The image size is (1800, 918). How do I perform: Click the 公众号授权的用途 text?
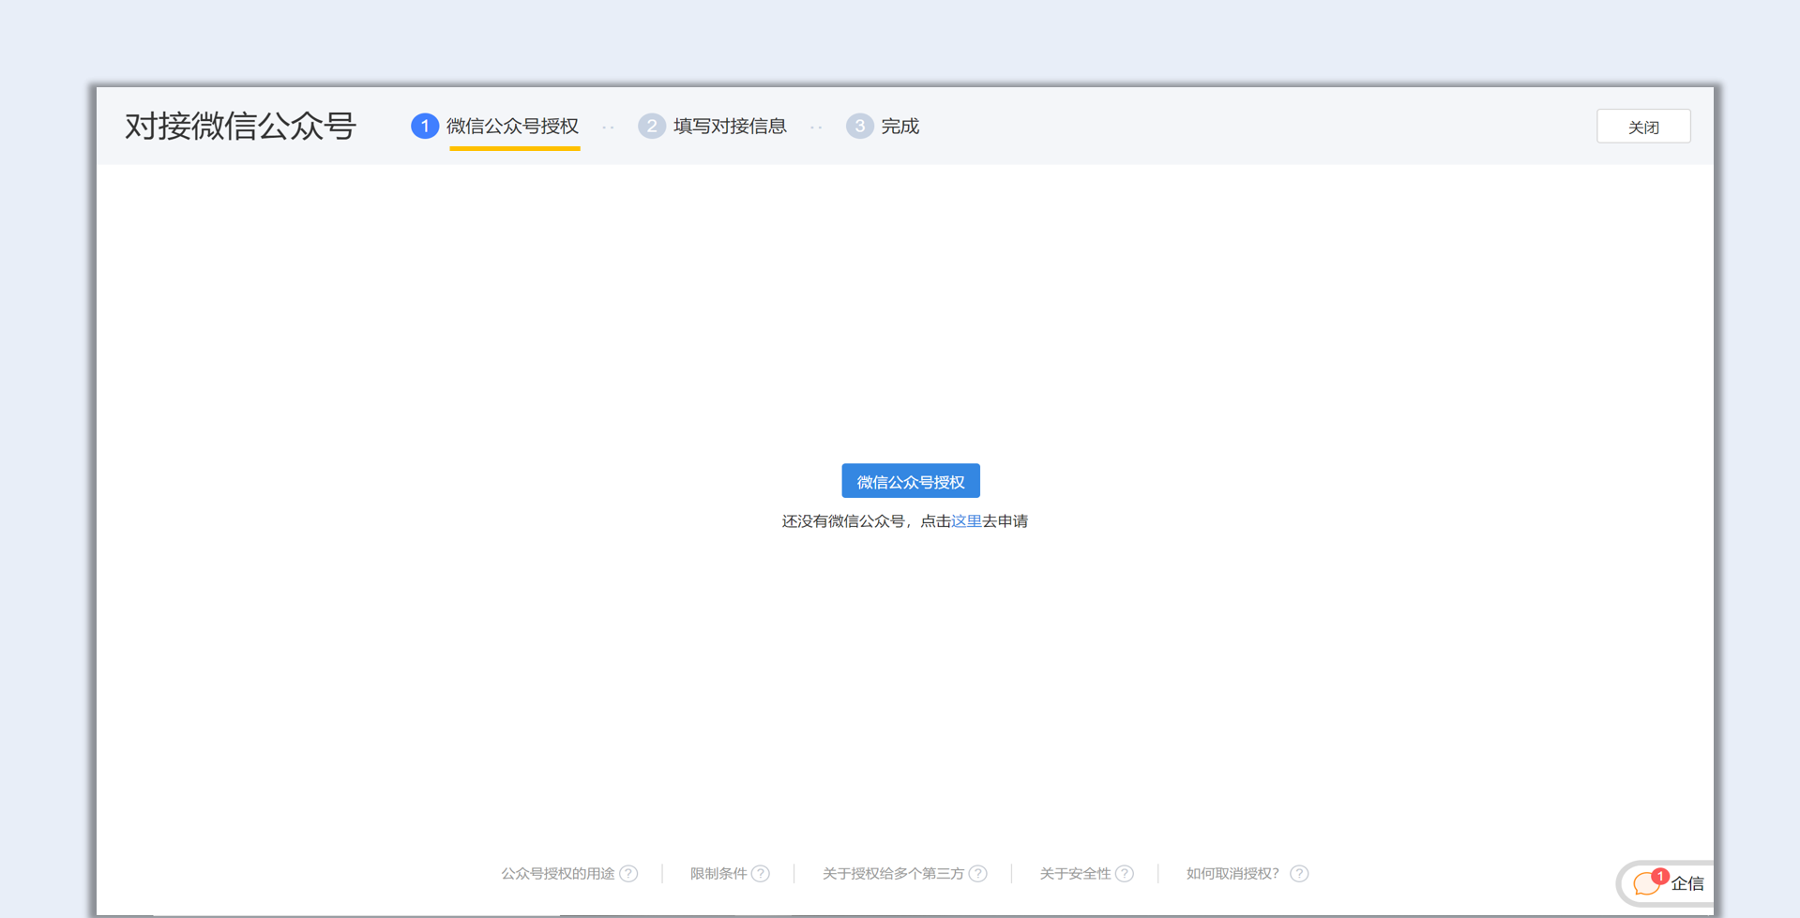[x=558, y=873]
